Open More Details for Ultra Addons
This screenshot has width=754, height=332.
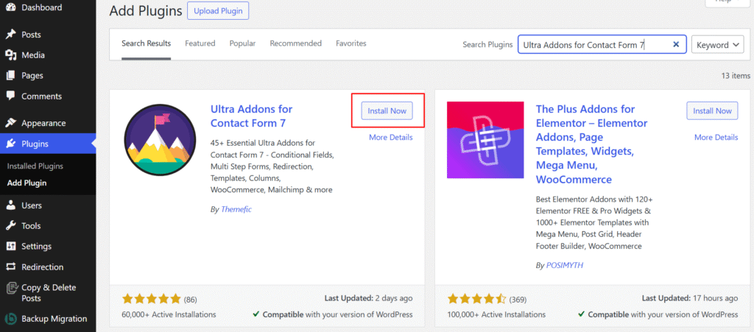[x=391, y=138]
